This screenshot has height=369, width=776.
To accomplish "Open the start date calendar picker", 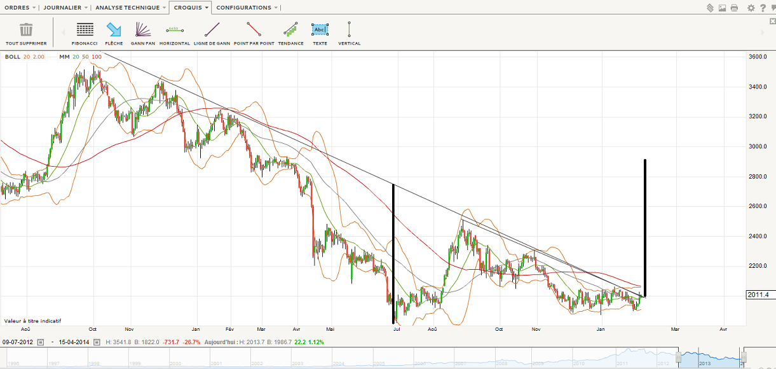I will coord(41,342).
